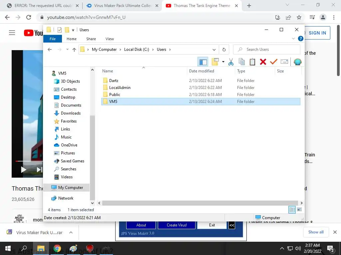The width and height of the screenshot is (341, 255).
Task: Switch to details view icon in status bar
Action: click(292, 210)
